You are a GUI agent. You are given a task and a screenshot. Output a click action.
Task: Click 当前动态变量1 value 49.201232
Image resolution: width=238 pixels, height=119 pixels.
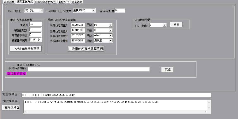(78, 25)
